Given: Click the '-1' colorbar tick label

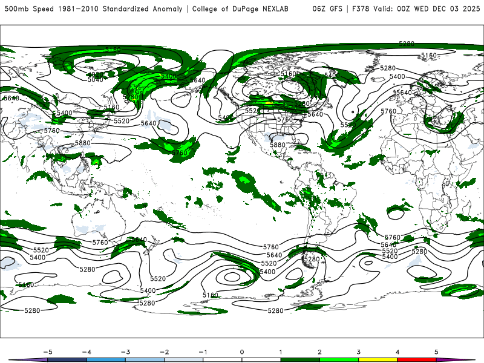Looking at the screenshot, I should [x=203, y=352].
